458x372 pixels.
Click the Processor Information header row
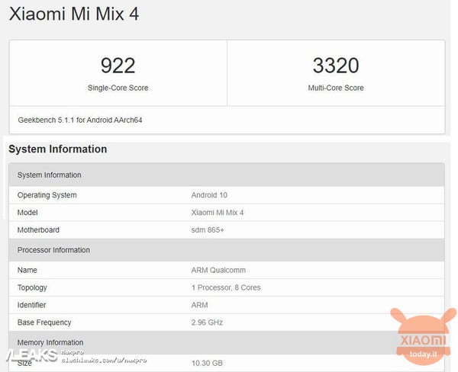(227, 250)
